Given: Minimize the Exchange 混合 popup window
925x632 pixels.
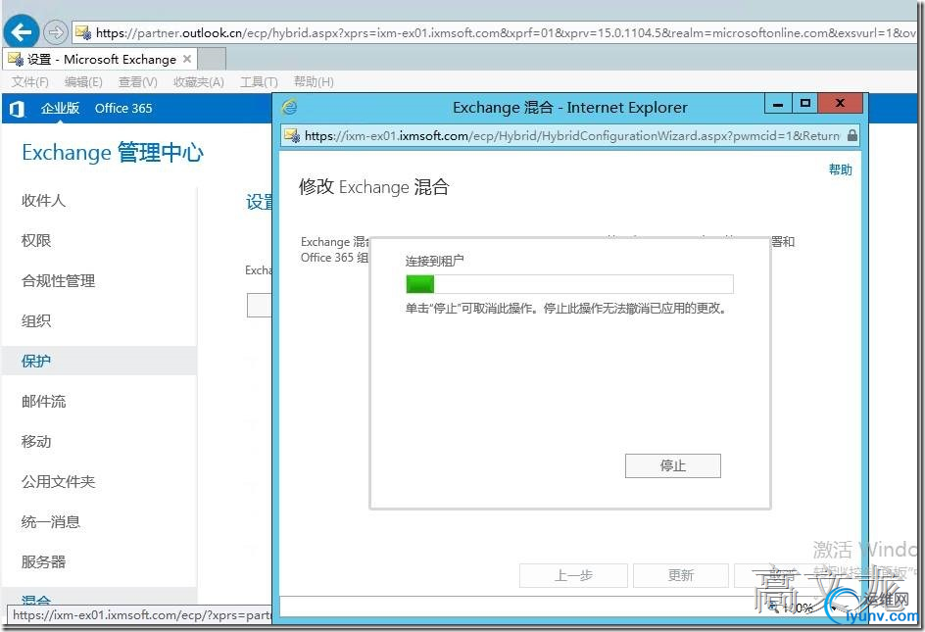Looking at the screenshot, I should tap(778, 104).
